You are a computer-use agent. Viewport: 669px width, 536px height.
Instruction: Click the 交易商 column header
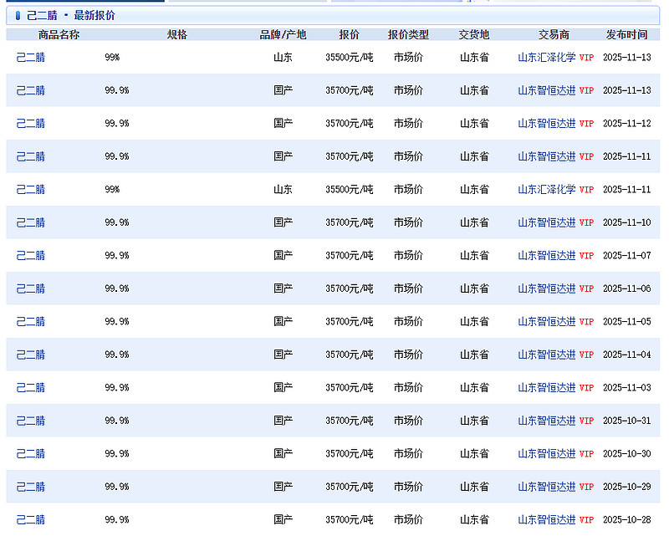[554, 34]
